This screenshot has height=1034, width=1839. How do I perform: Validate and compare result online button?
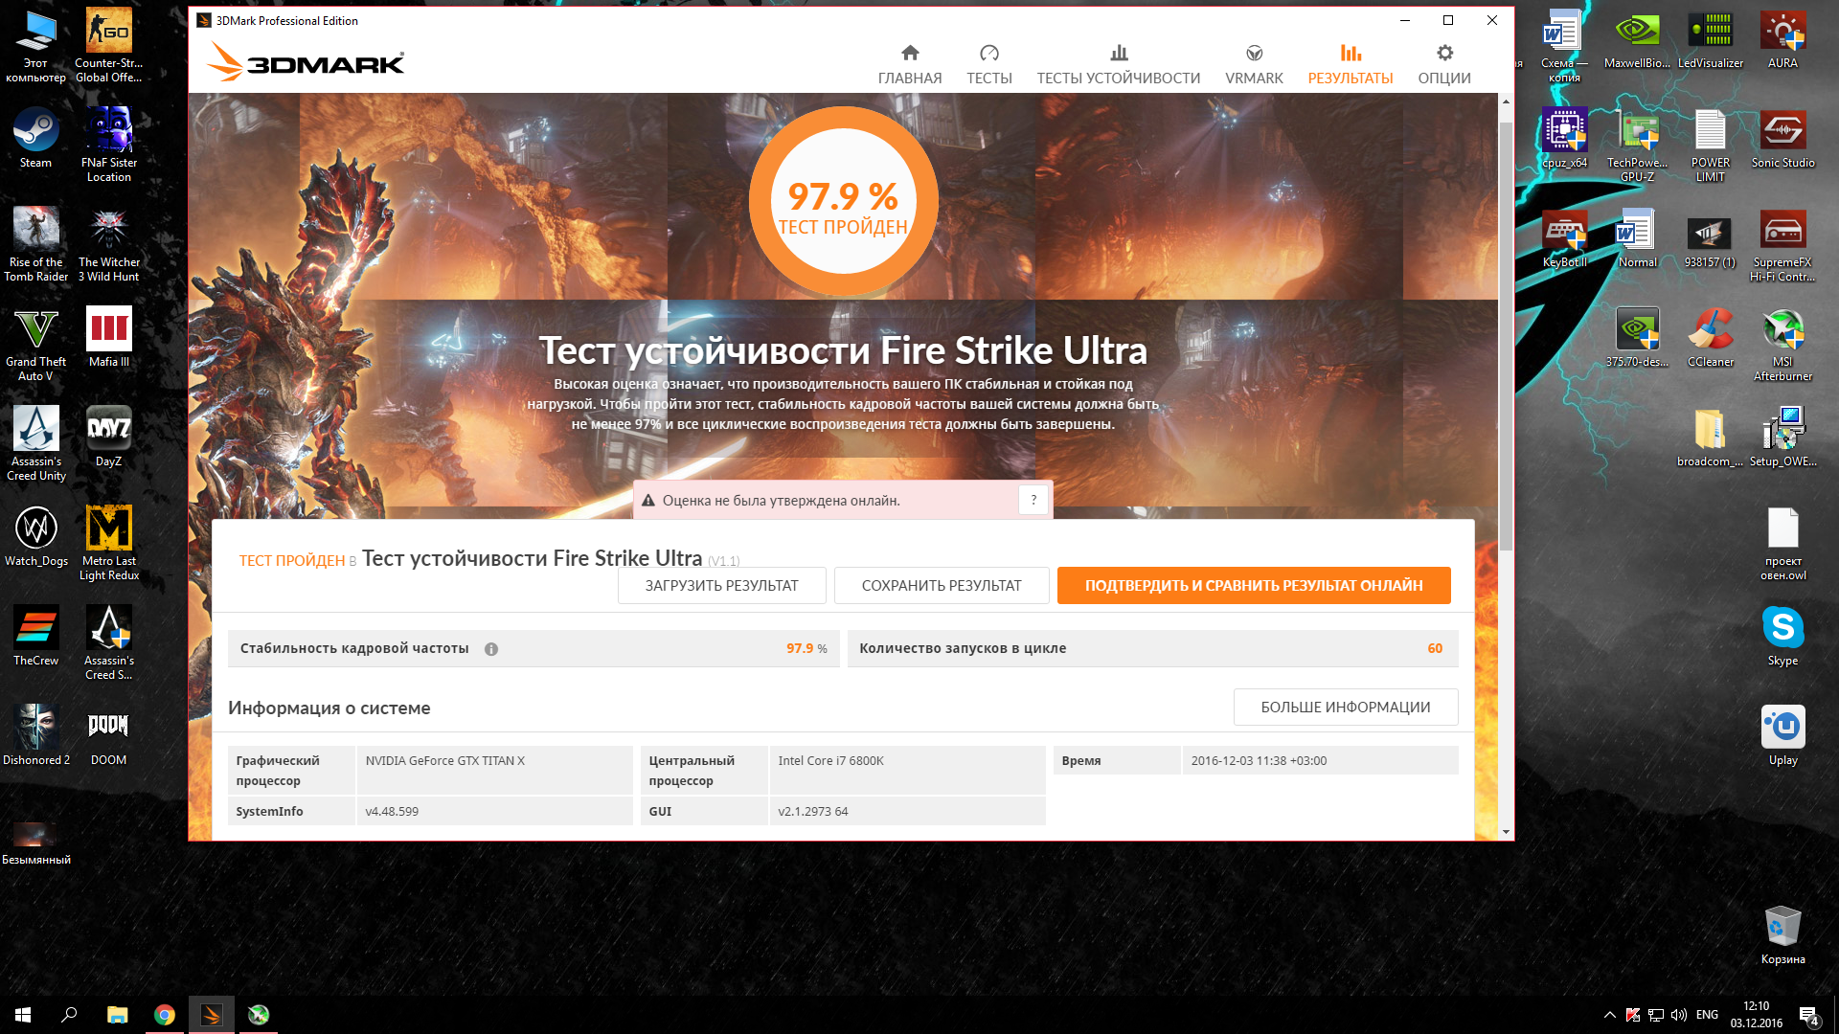coord(1253,586)
